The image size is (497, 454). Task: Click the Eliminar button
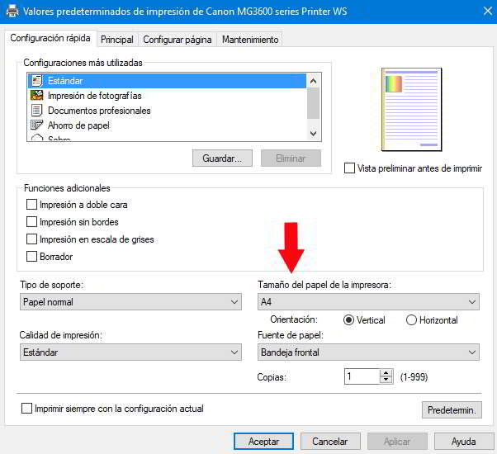tap(291, 158)
